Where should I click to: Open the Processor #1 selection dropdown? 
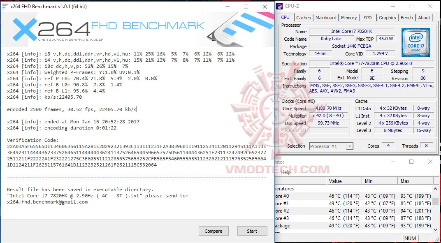coord(331,146)
